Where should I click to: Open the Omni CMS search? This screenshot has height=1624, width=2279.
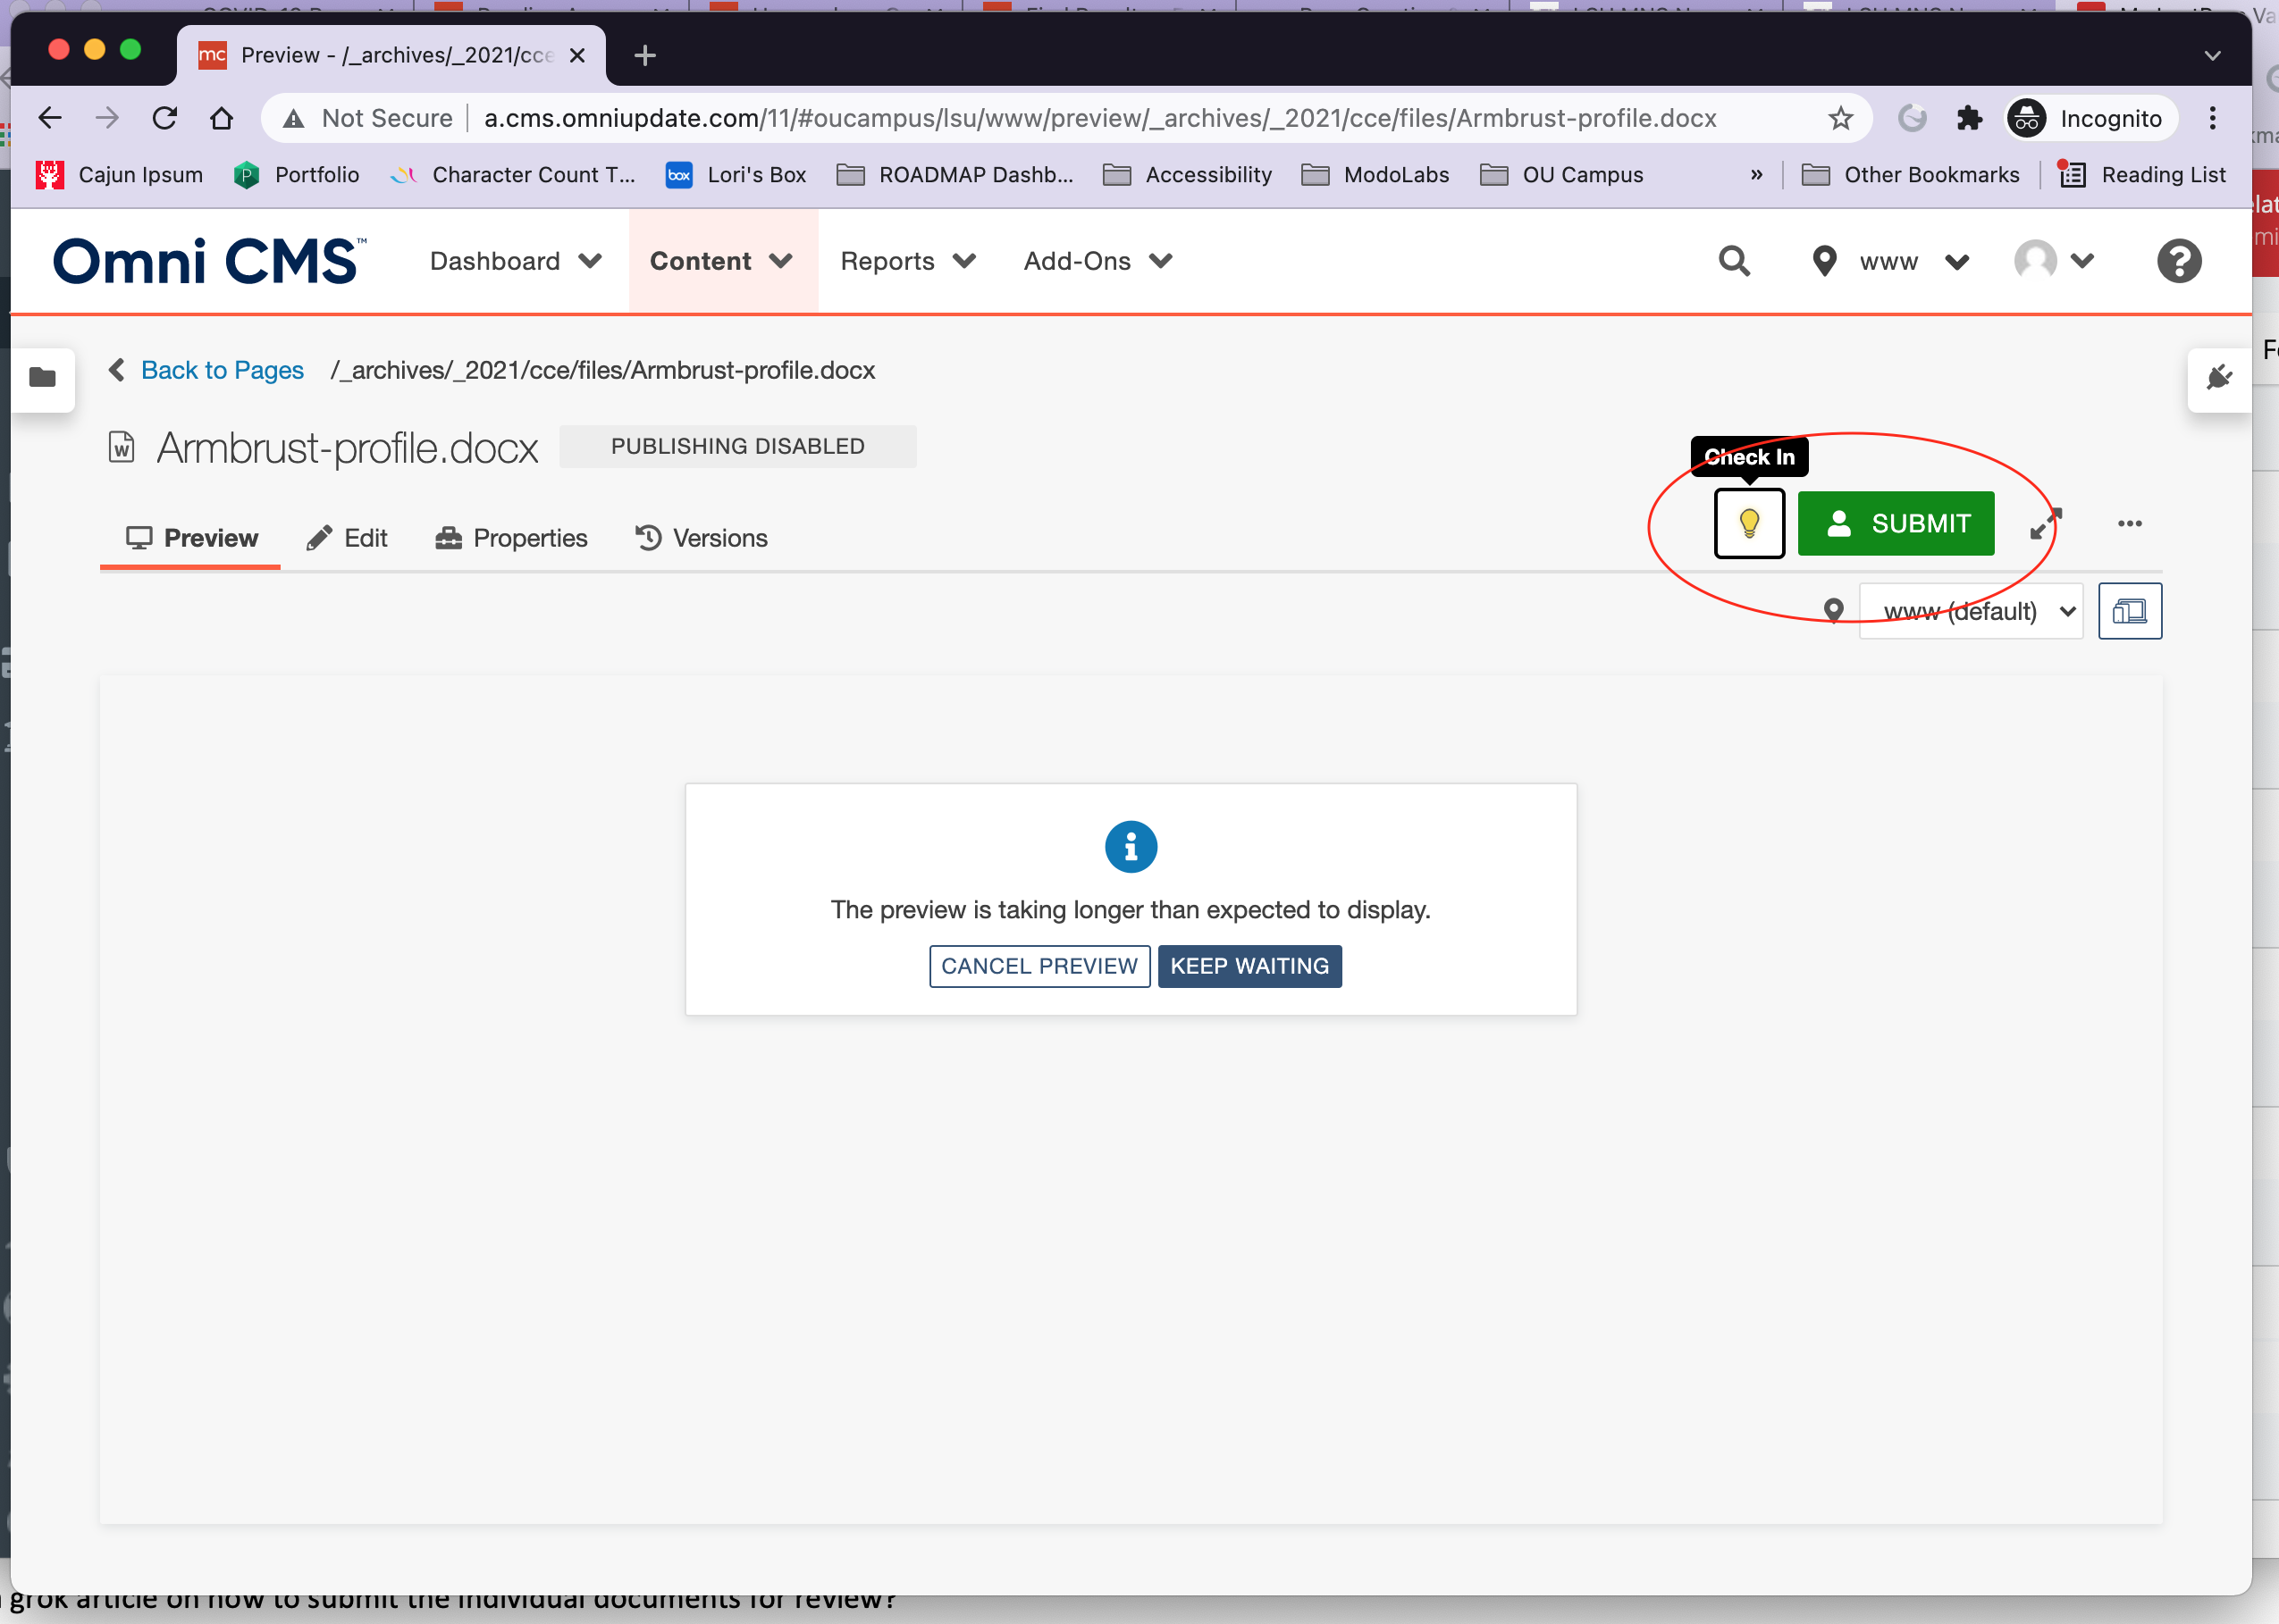tap(1734, 261)
